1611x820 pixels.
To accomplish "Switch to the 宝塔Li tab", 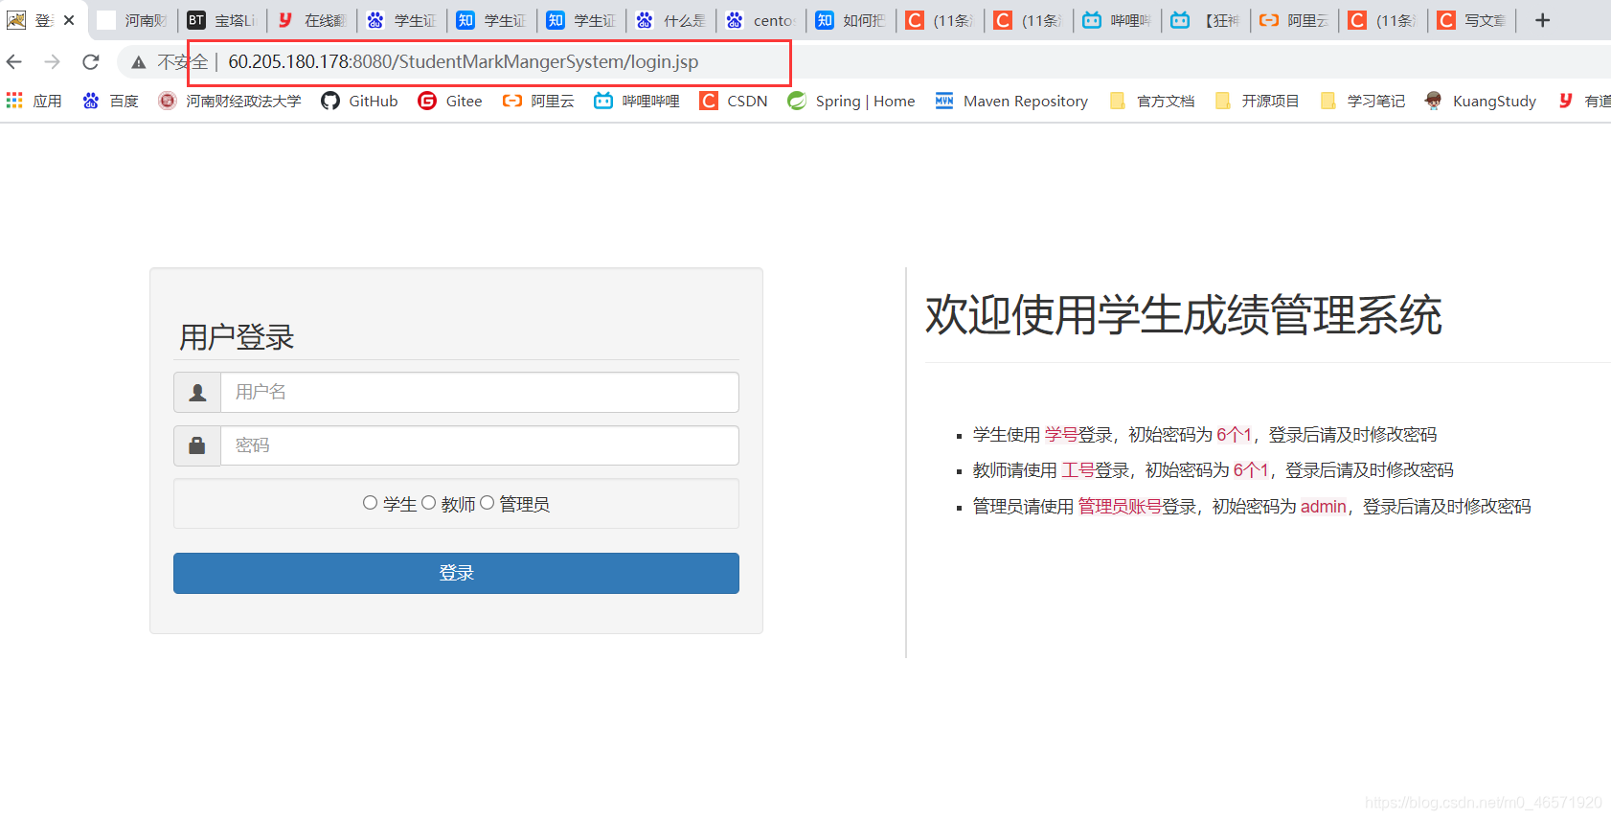I will tap(222, 20).
